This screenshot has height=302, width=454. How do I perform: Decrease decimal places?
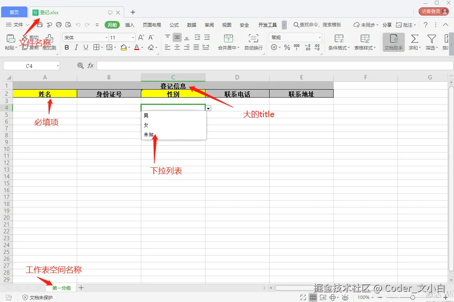(317, 47)
